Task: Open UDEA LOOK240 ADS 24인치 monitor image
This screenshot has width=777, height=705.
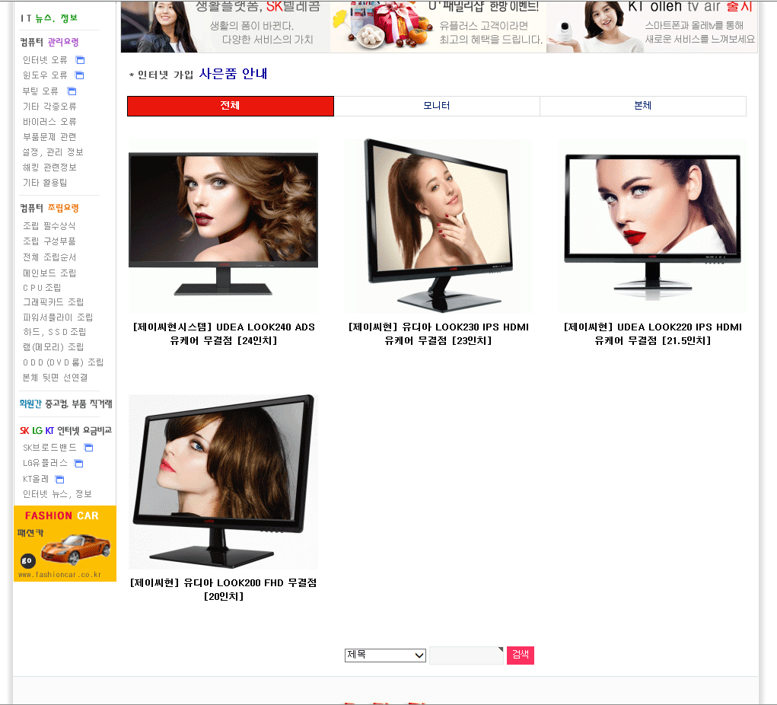Action: click(223, 225)
